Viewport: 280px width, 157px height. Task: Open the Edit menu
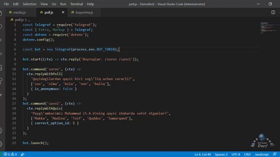[x=16, y=4]
